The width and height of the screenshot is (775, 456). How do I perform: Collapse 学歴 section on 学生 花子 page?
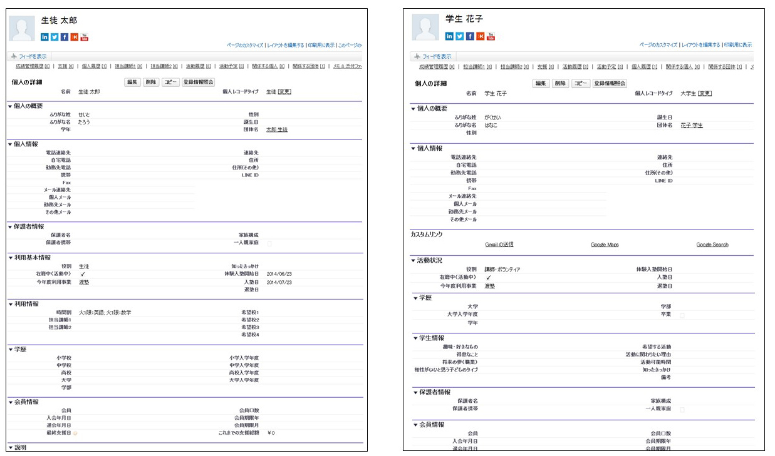click(x=415, y=298)
